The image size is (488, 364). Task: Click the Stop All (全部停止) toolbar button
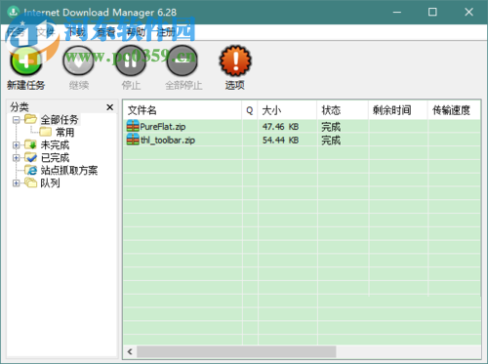pos(183,68)
